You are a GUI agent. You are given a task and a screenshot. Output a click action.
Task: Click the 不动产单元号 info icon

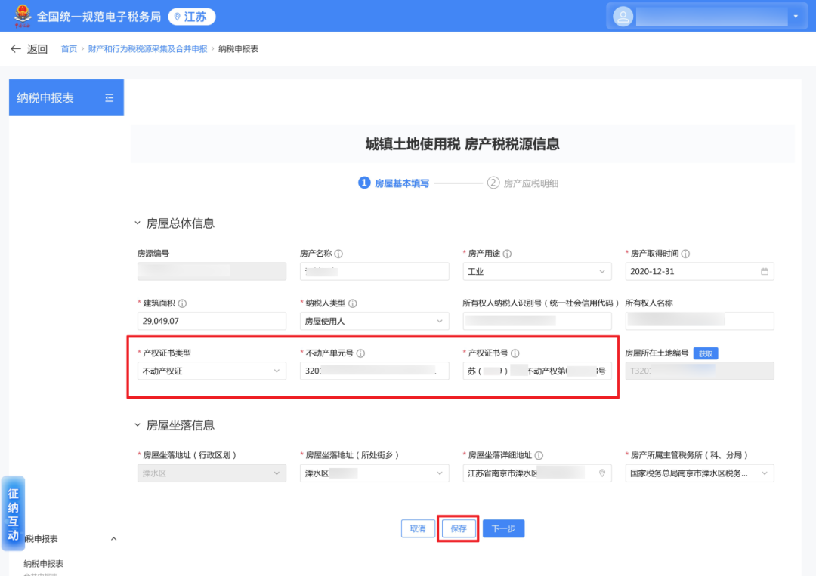(360, 353)
